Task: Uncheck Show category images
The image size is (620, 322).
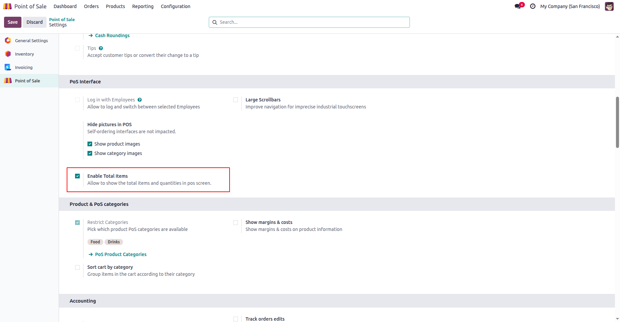Action: [x=90, y=153]
